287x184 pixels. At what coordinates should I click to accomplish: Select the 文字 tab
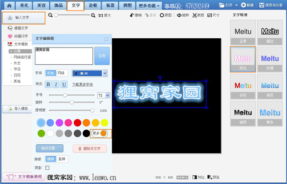(76, 5)
